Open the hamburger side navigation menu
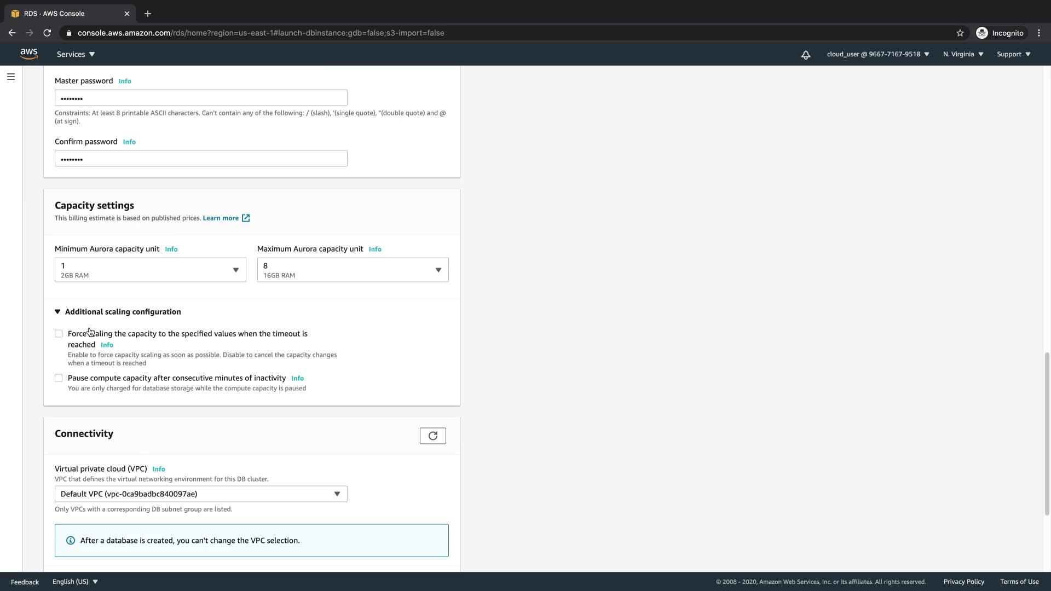 (11, 77)
